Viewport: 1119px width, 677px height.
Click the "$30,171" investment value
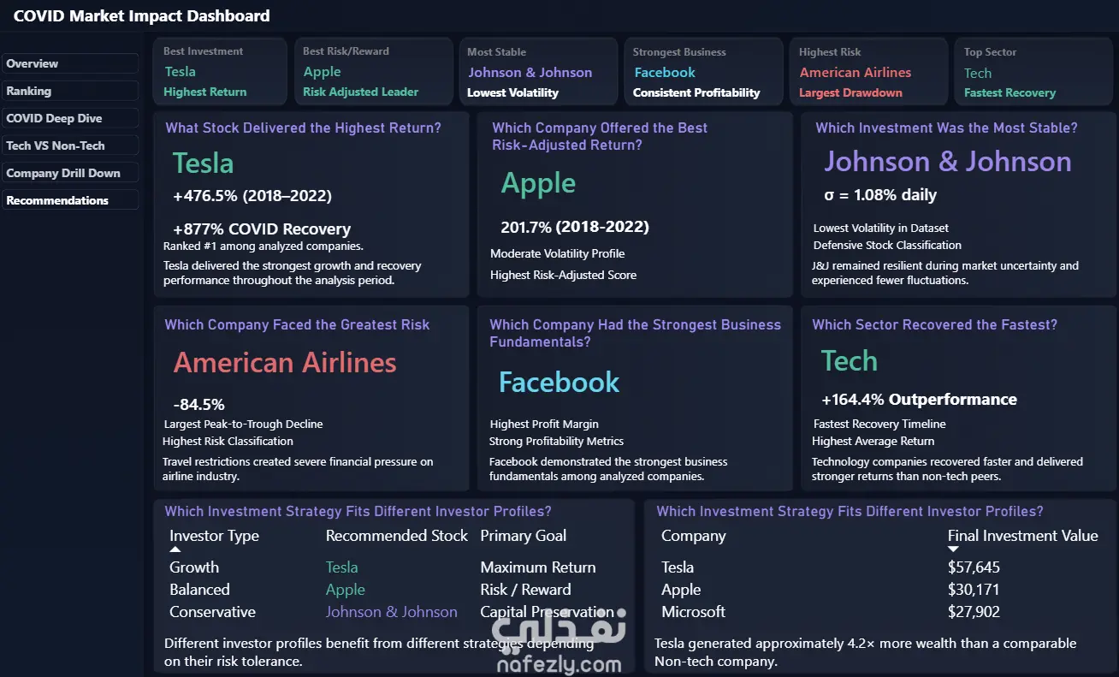coord(974,590)
